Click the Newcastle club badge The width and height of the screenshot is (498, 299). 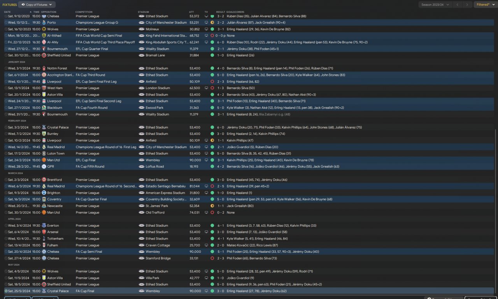pyautogui.click(x=44, y=206)
